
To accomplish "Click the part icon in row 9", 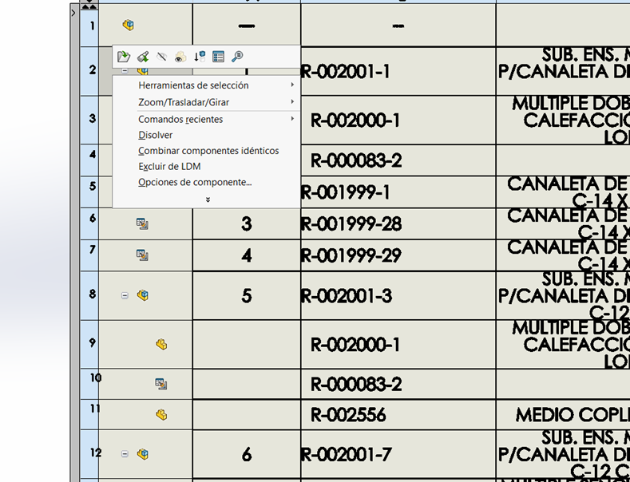I will pos(161,345).
